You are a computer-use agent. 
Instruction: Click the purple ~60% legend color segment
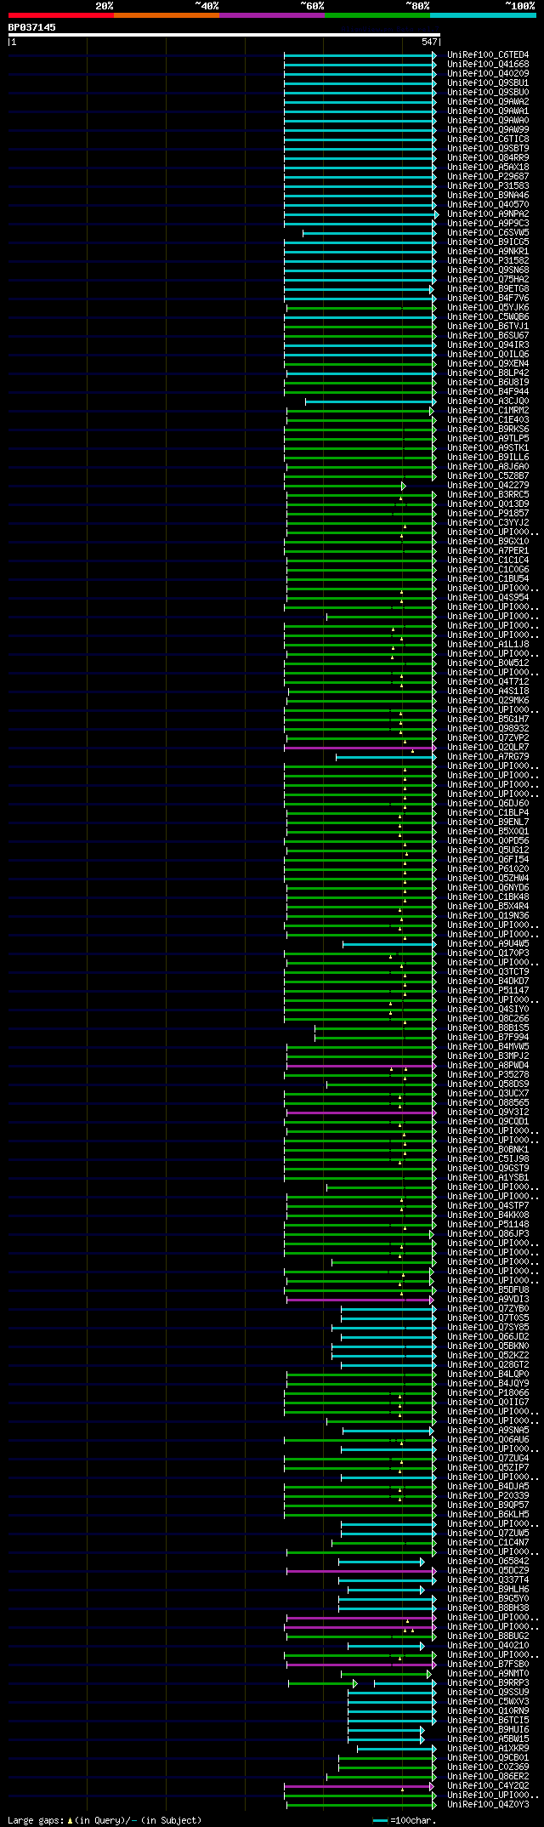[272, 15]
